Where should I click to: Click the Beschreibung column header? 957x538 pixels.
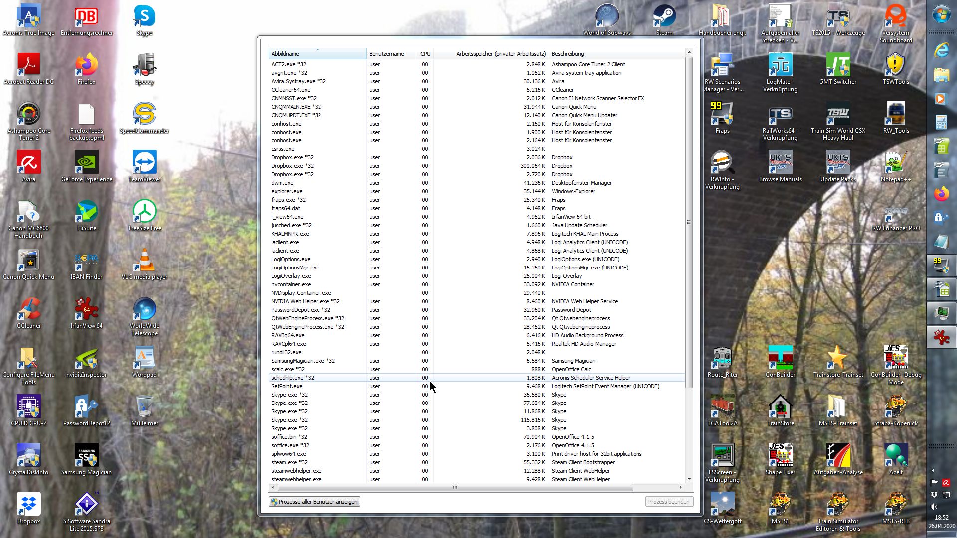click(567, 54)
